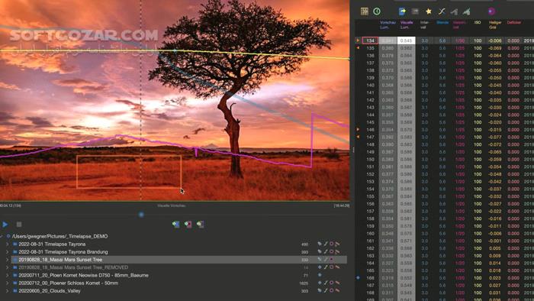Click the Blende column header

[x=442, y=22]
